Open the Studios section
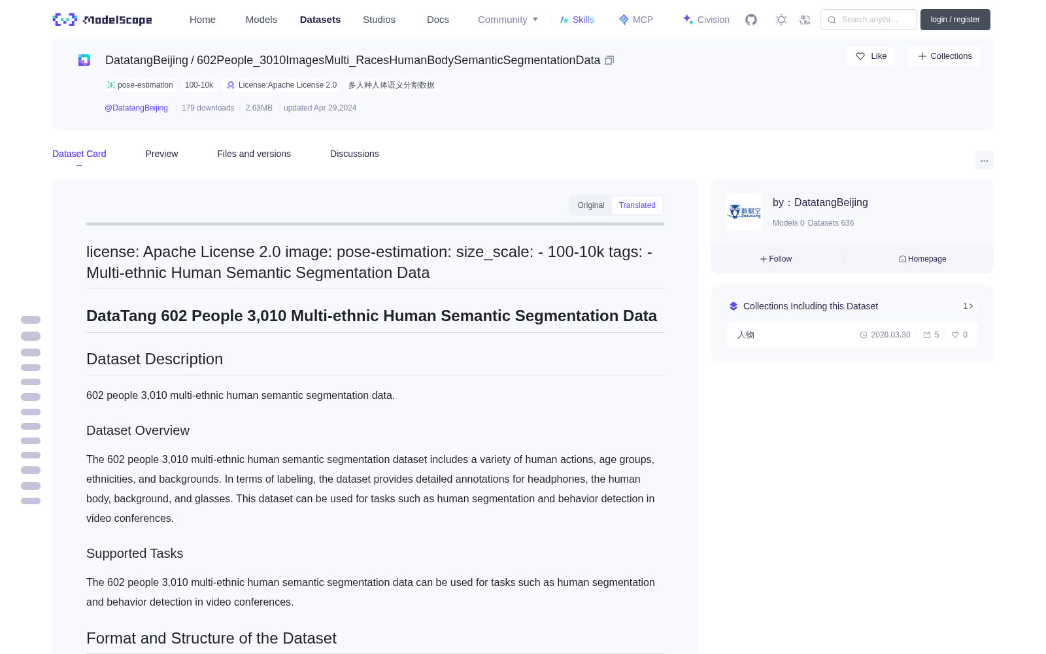This screenshot has height=654, width=1046. pos(379,20)
